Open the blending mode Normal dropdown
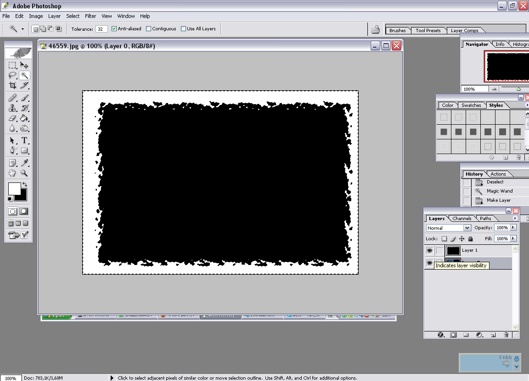 click(x=448, y=228)
